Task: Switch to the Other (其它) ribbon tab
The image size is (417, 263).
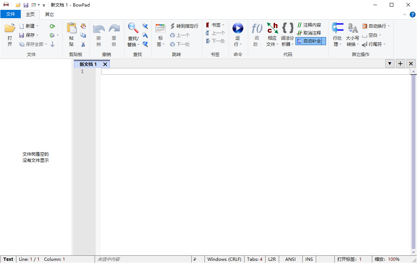Action: [49, 15]
